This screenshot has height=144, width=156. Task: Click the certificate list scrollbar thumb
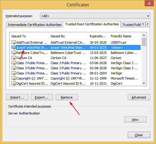coord(144,42)
